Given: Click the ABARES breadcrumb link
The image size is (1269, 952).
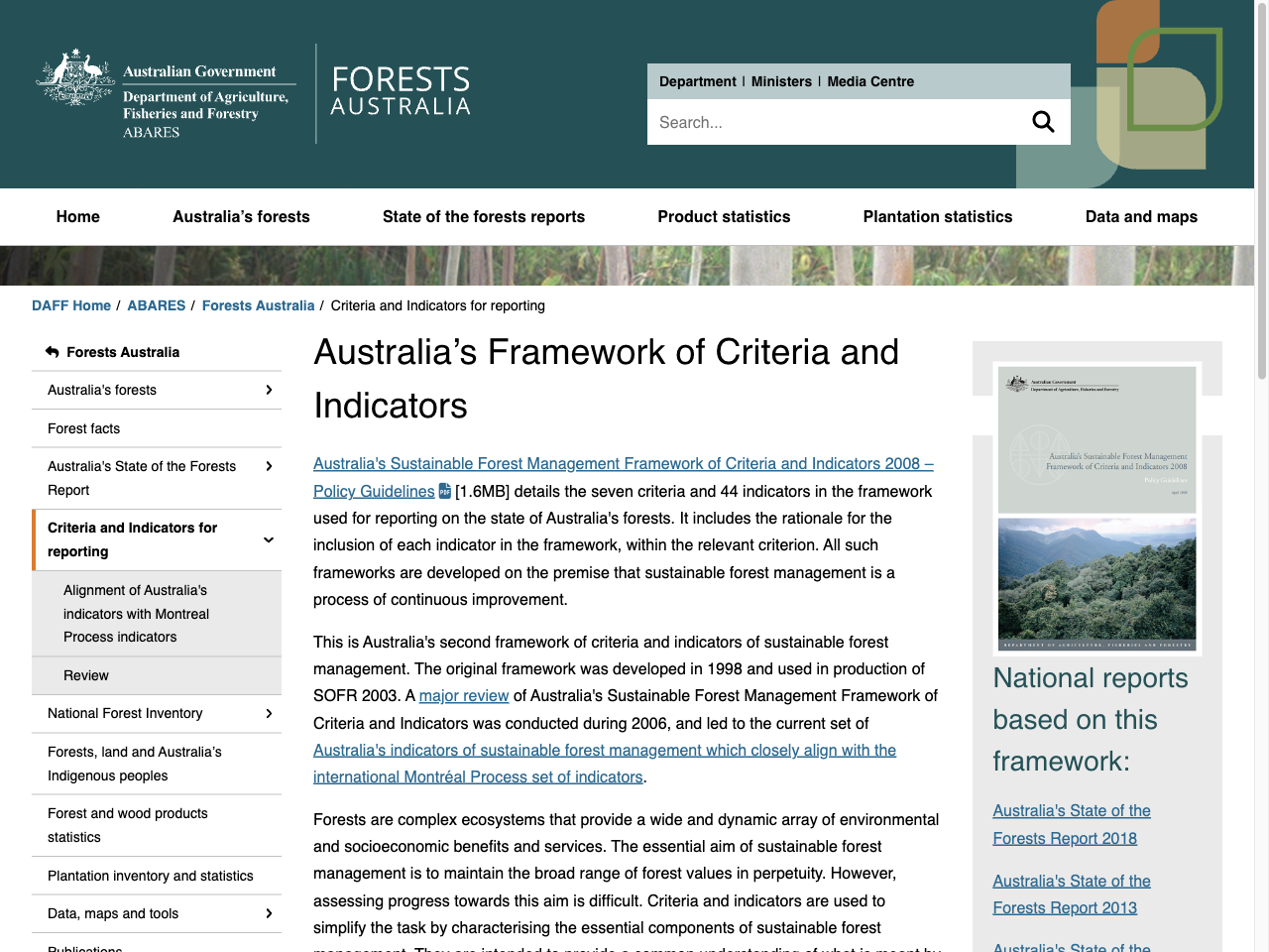Looking at the screenshot, I should (156, 305).
